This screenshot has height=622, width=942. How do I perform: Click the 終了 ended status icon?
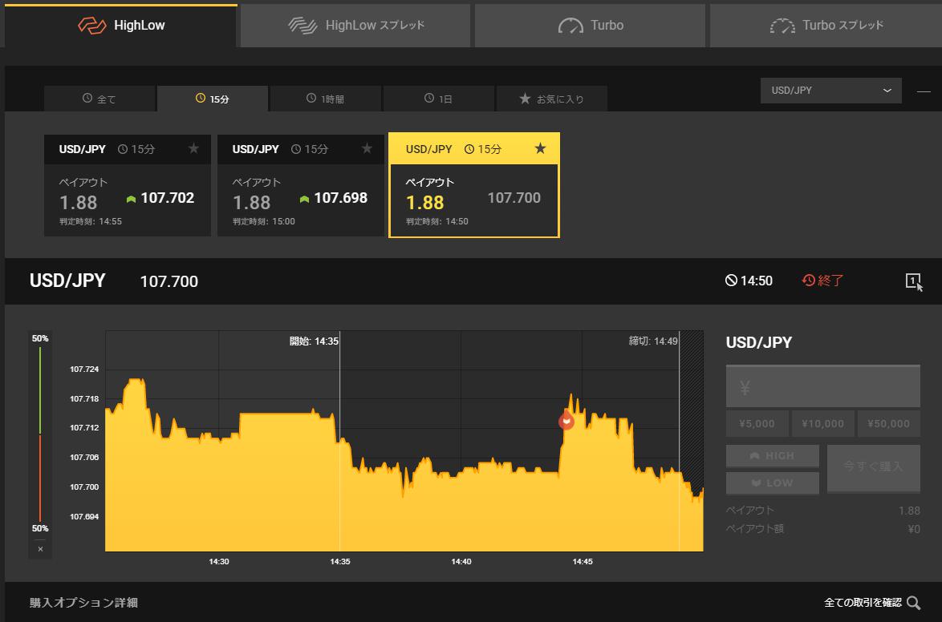pyautogui.click(x=809, y=281)
